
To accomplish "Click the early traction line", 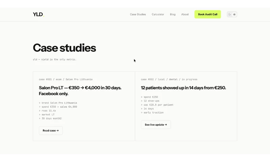I will 152,113.
